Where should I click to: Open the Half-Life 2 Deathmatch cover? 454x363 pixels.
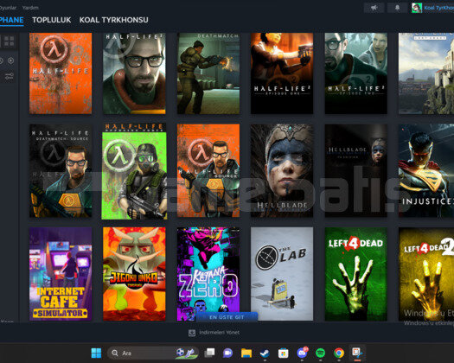click(208, 73)
